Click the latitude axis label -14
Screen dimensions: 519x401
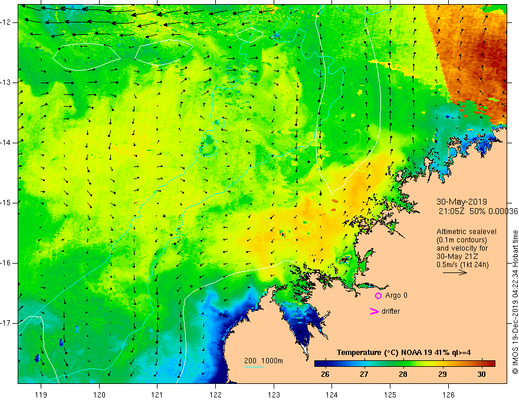coord(6,143)
